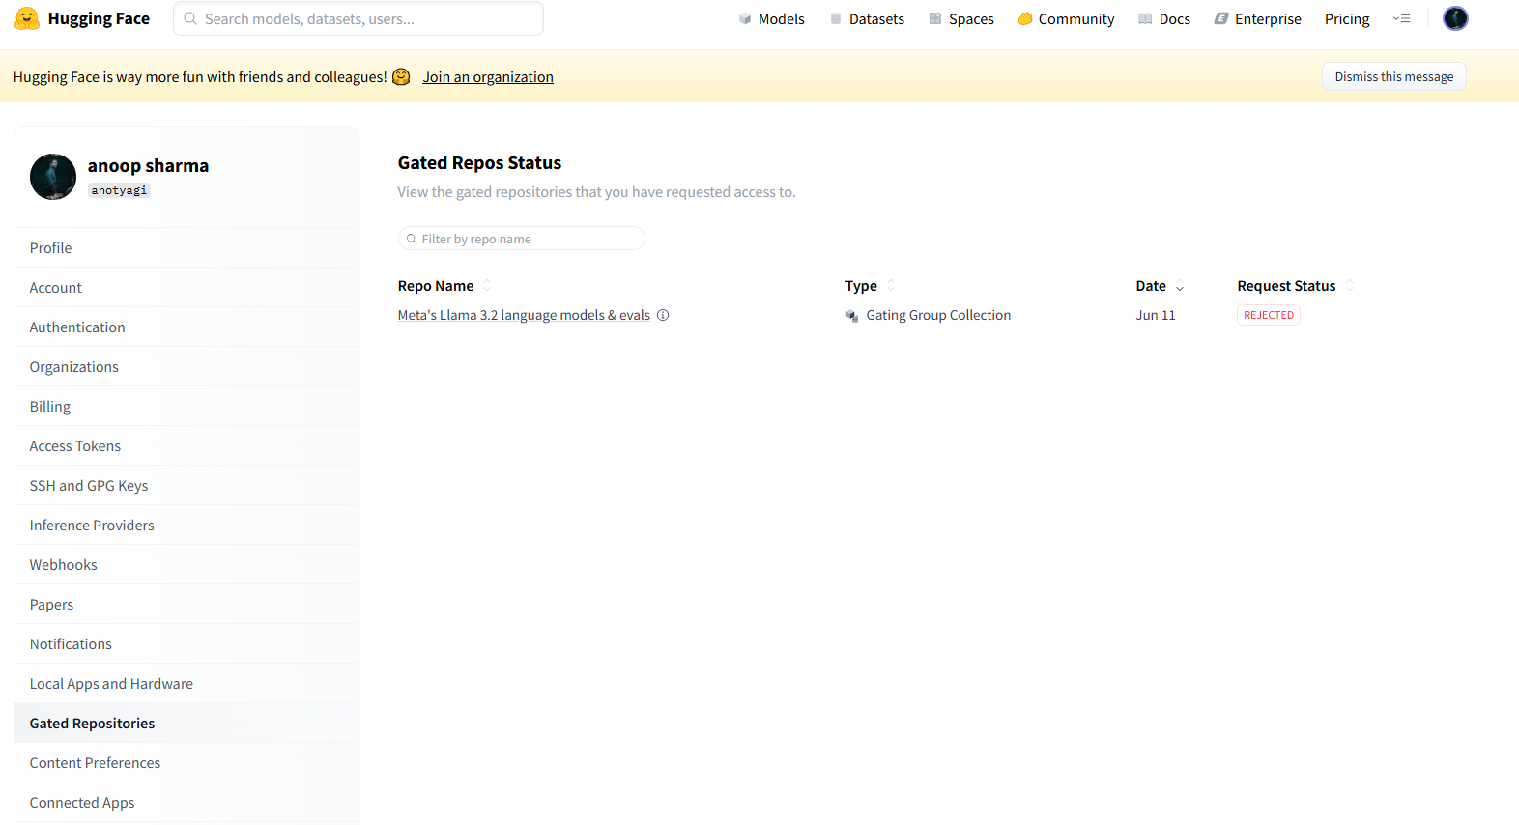
Task: Click the Docs book icon
Action: click(1145, 19)
